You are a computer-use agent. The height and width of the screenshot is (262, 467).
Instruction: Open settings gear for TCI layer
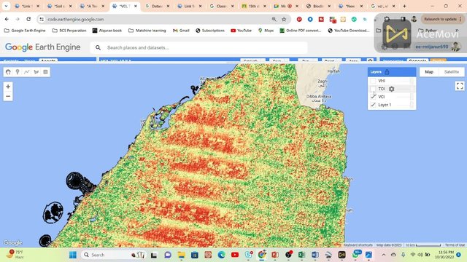pos(391,89)
